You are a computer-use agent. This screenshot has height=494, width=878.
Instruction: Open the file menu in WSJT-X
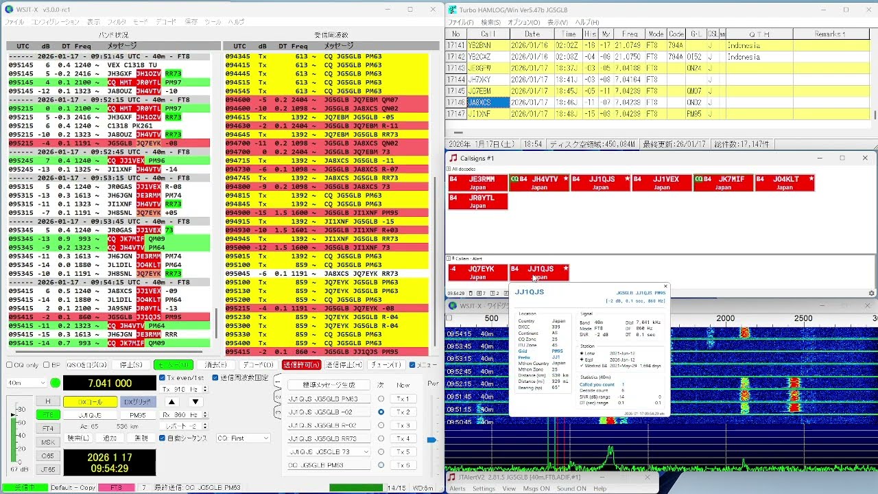[14, 22]
